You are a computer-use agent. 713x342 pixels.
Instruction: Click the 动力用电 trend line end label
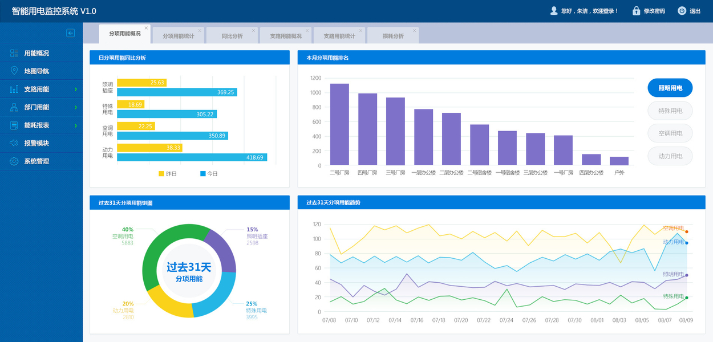tap(673, 242)
